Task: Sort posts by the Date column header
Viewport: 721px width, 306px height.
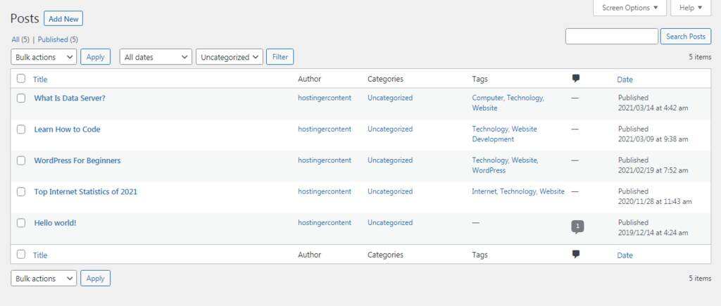Action: [x=625, y=79]
